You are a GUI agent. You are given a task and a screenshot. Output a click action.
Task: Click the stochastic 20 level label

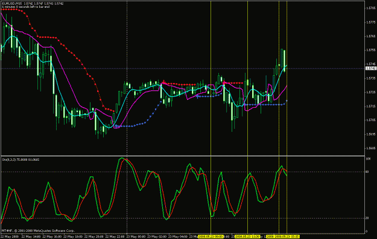367,218
